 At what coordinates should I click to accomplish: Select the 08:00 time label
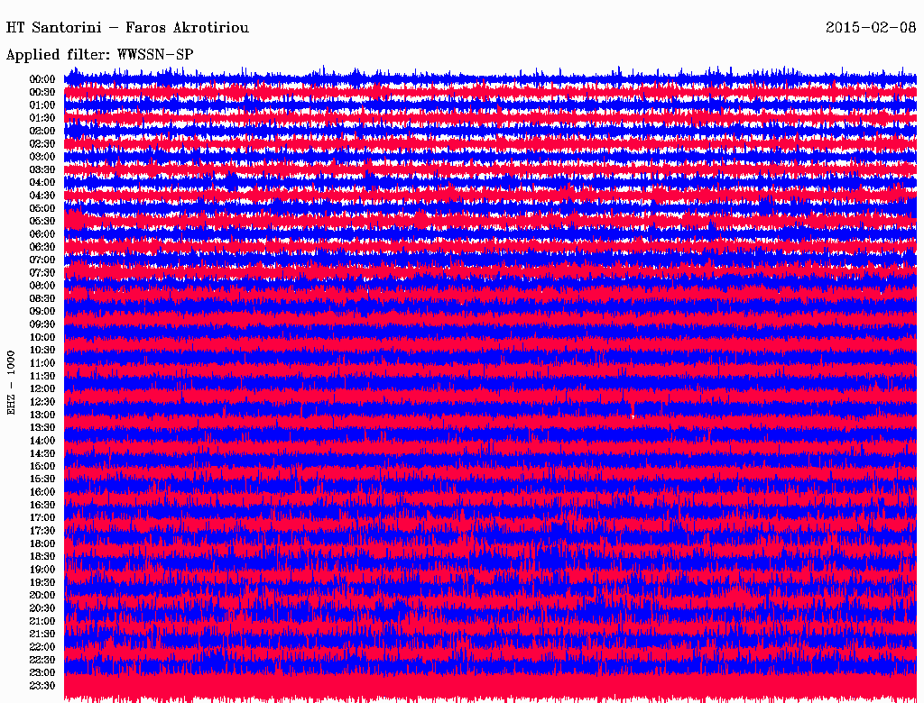[x=42, y=286]
